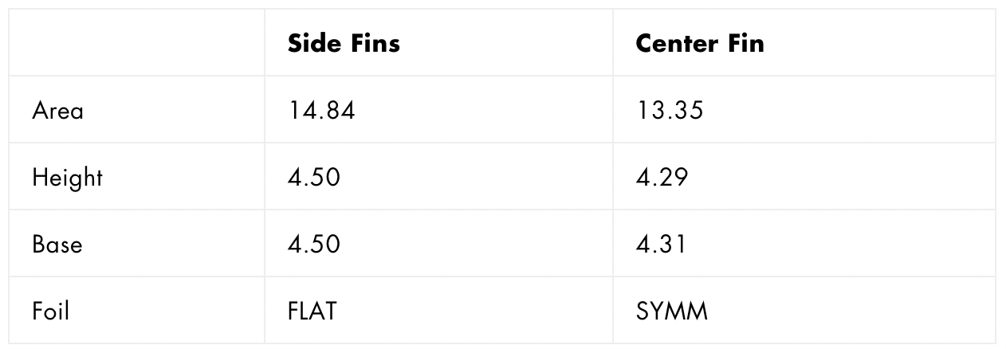Click the Side Fins base value 4.50

tap(314, 244)
